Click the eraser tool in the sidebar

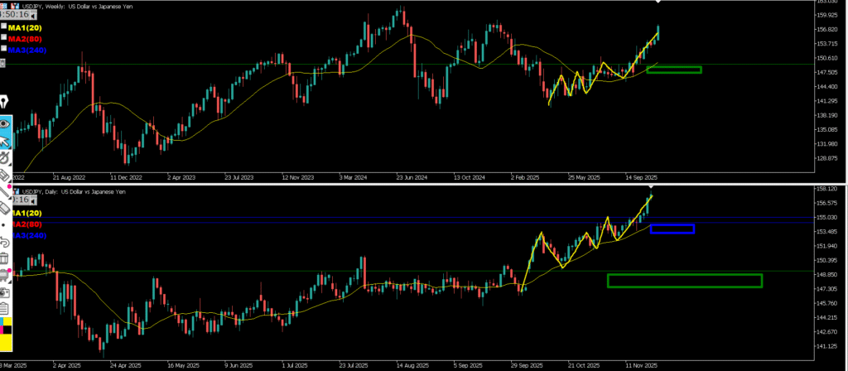point(5,208)
